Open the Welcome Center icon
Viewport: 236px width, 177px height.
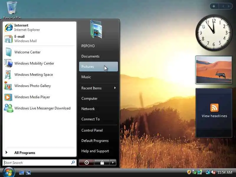pyautogui.click(x=9, y=52)
